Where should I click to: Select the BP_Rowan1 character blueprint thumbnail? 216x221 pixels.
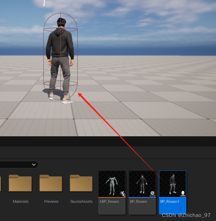172,184
